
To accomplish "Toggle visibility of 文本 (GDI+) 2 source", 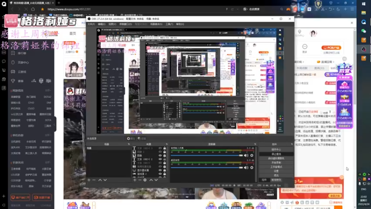I will pyautogui.click(x=160, y=159).
